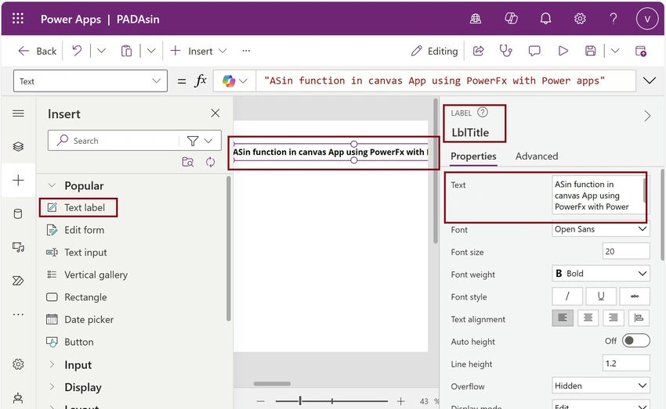The image size is (666, 409).
Task: Collapse the Popular category
Action: (x=52, y=185)
